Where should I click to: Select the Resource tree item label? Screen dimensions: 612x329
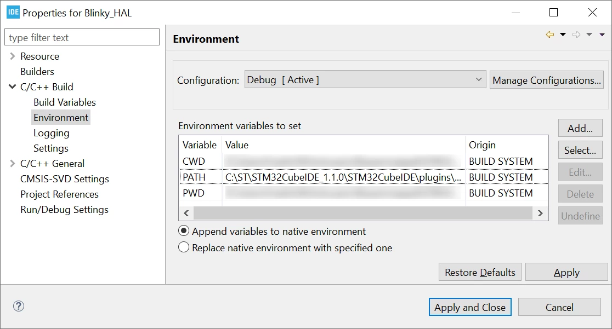(40, 56)
